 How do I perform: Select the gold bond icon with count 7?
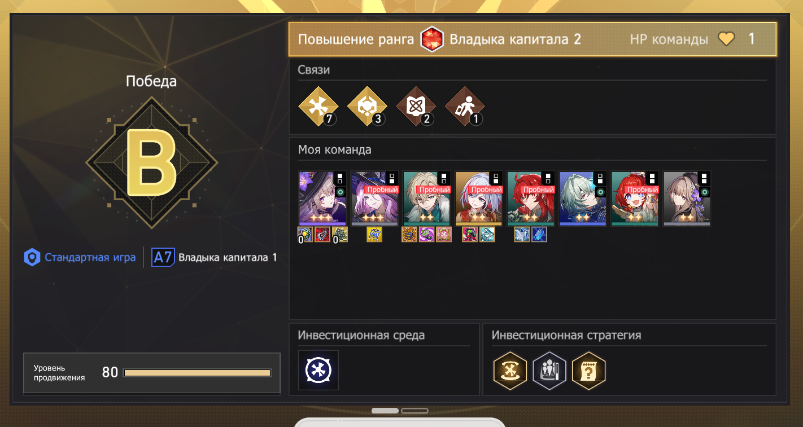point(318,106)
